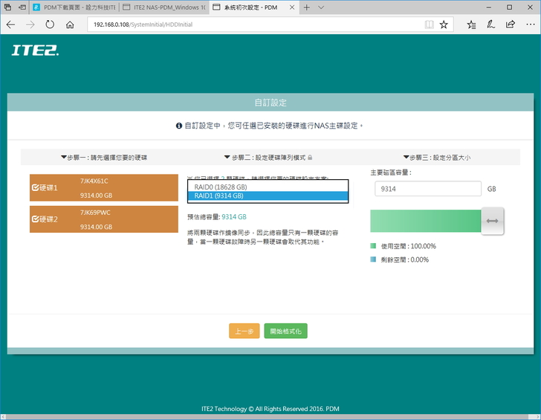541x420 pixels.
Task: Open the browser Share icon
Action: [x=510, y=25]
